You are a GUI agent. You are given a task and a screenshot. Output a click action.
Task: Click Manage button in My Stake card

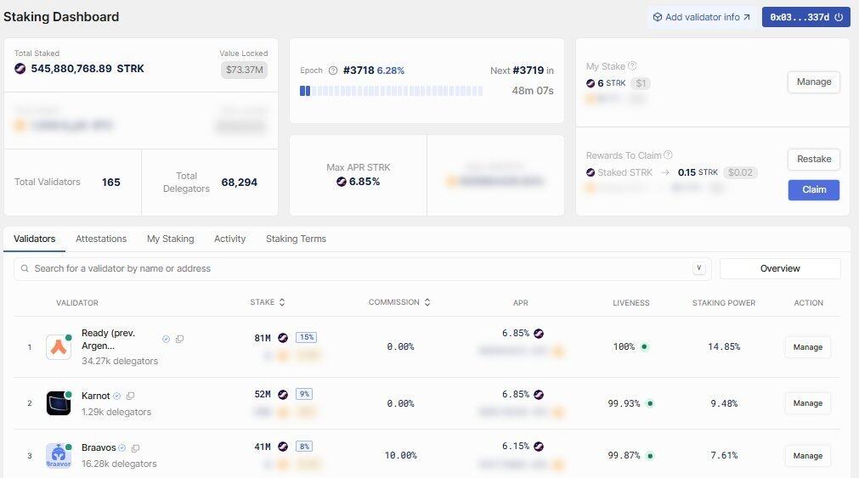click(x=813, y=82)
